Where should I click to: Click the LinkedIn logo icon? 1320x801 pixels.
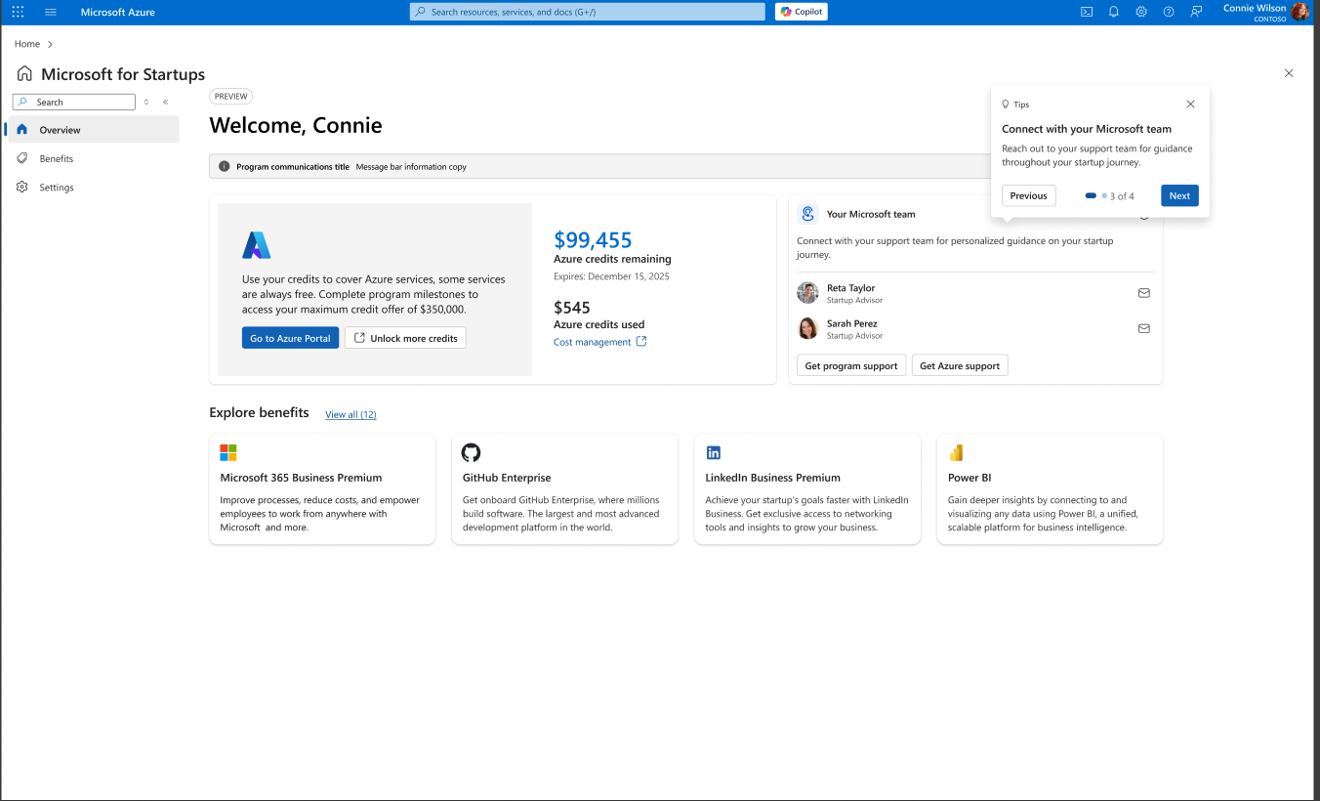pos(714,452)
